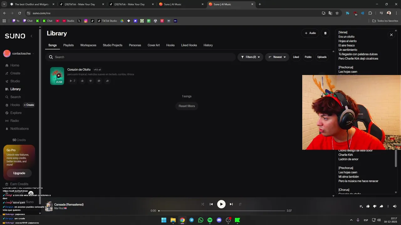
Task: Open the tab search dropdown in Chrome
Action: [4, 4]
